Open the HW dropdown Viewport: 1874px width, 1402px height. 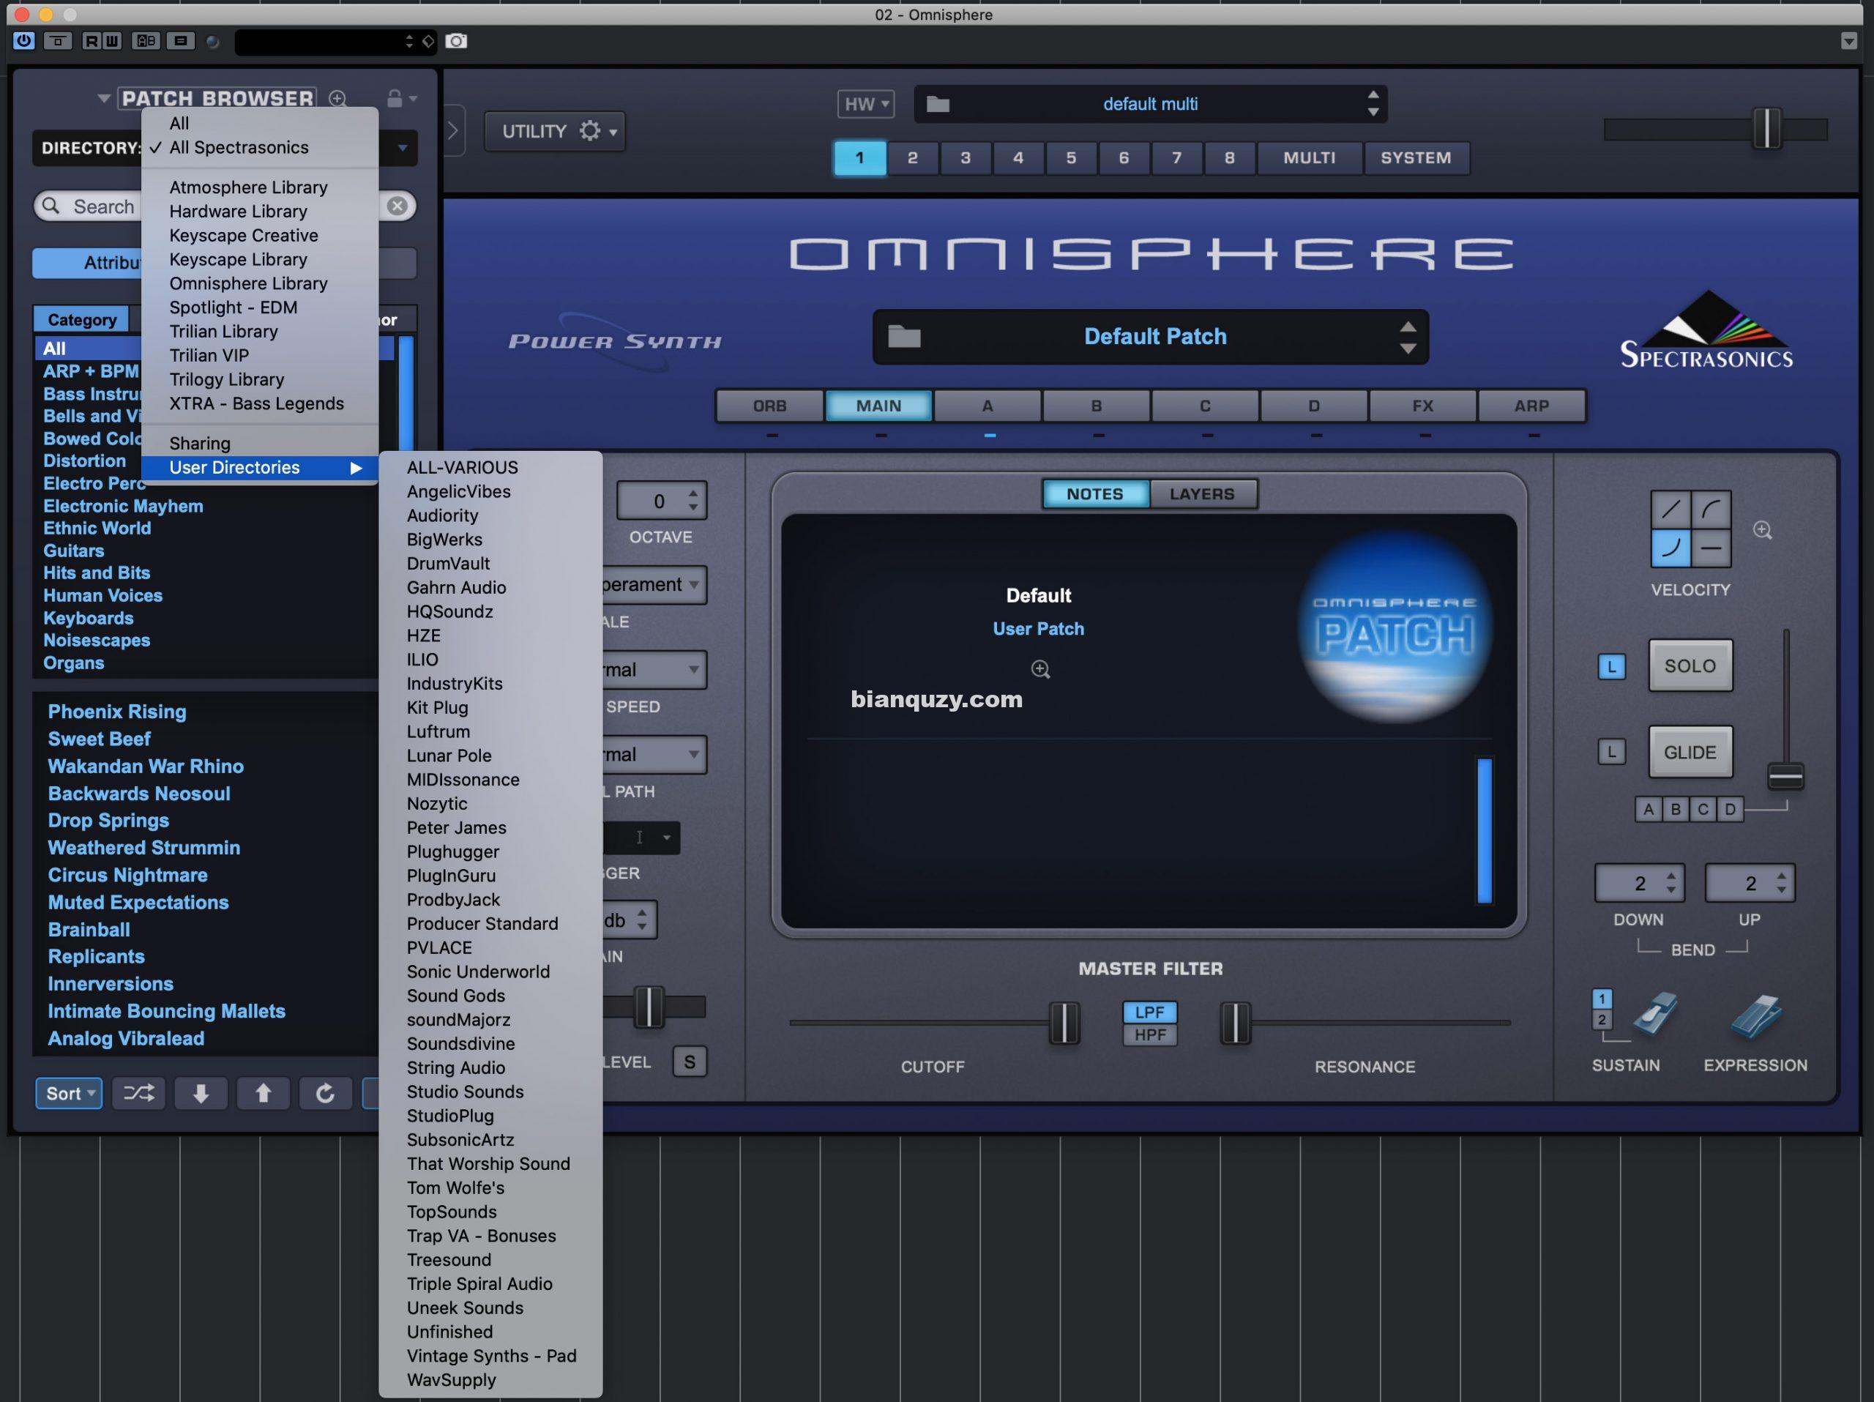click(x=865, y=104)
